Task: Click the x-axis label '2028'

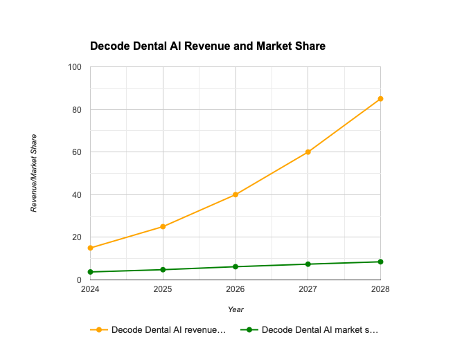Action: click(x=380, y=289)
